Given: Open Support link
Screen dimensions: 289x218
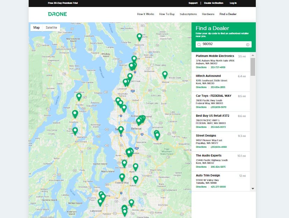Looking at the screenshot, I should coord(193,3).
